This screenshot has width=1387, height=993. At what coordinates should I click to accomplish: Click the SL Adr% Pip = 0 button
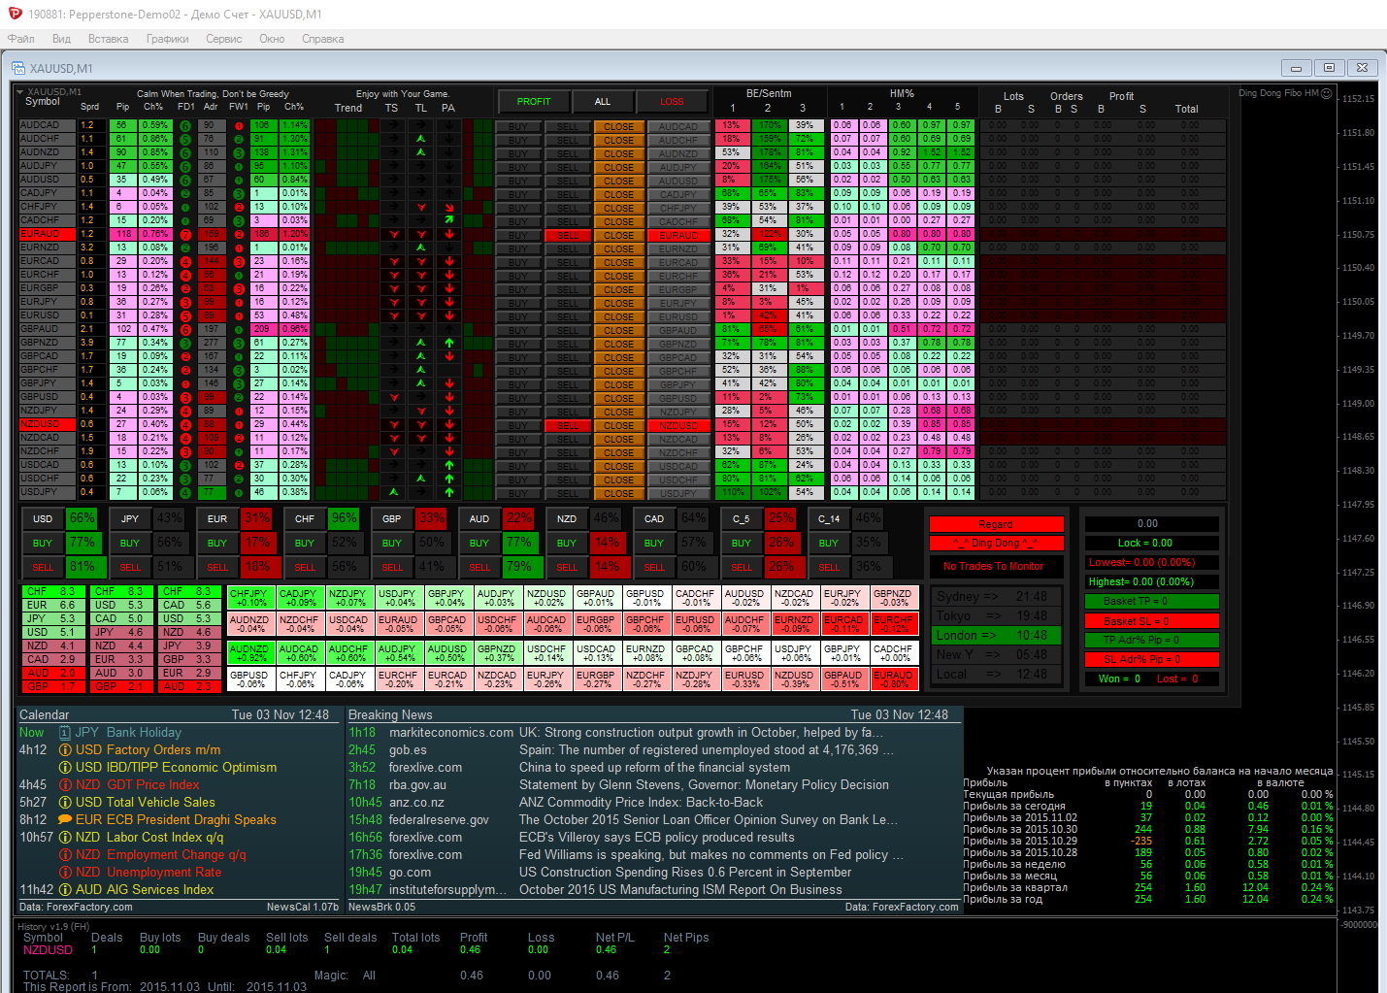coord(1150,660)
